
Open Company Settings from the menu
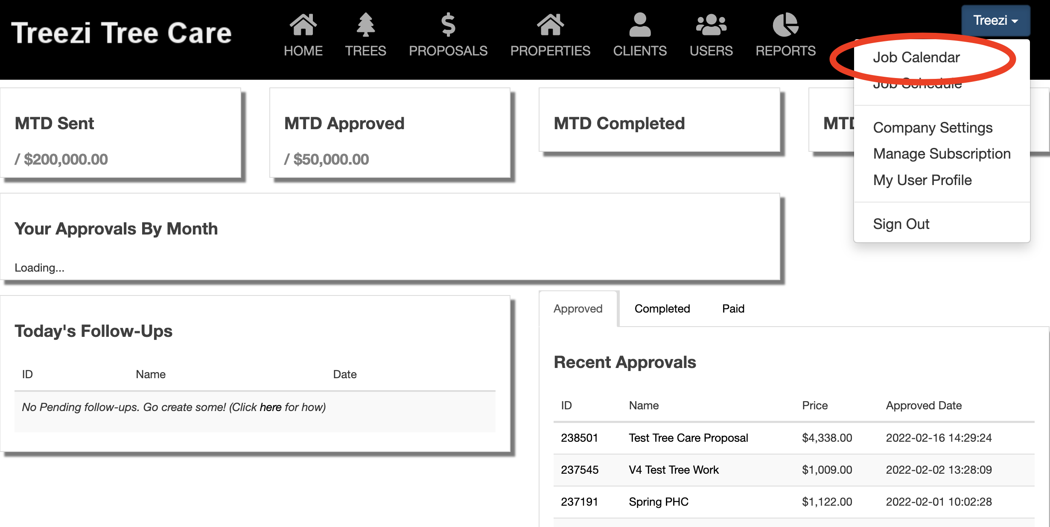[x=933, y=127]
